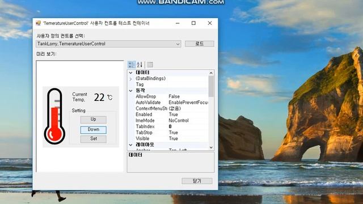The image size is (363, 204).
Task: Click the Down temperature button
Action: tap(93, 130)
